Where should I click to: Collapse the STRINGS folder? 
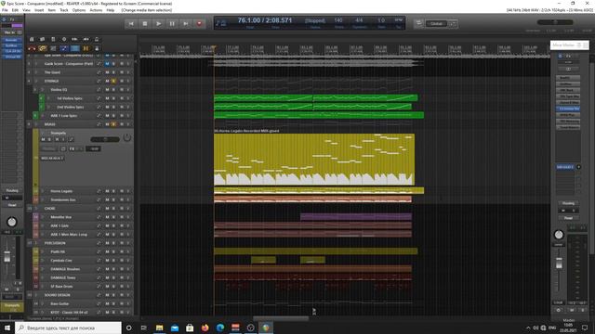[x=36, y=81]
